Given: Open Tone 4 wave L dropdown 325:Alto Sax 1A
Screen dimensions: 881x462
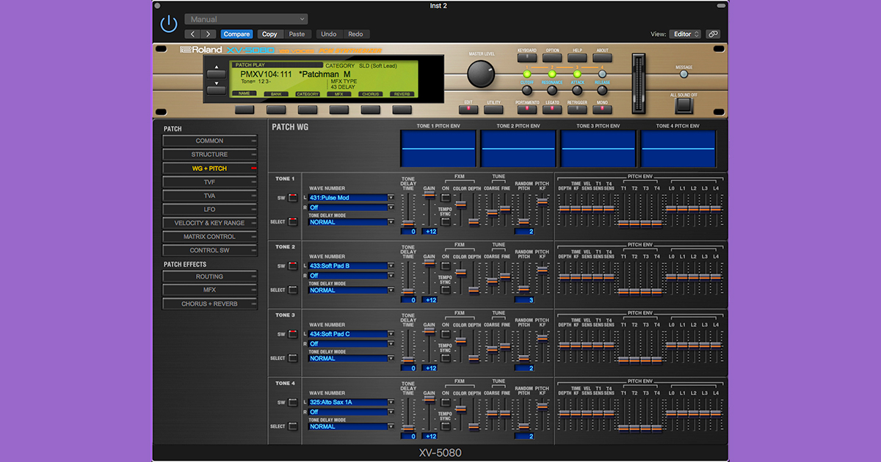Looking at the screenshot, I should pyautogui.click(x=352, y=403).
